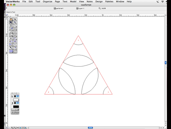Toggle second arrowhead button in Attributes palette
Screen dimensions: 171x129
(x=14, y=112)
